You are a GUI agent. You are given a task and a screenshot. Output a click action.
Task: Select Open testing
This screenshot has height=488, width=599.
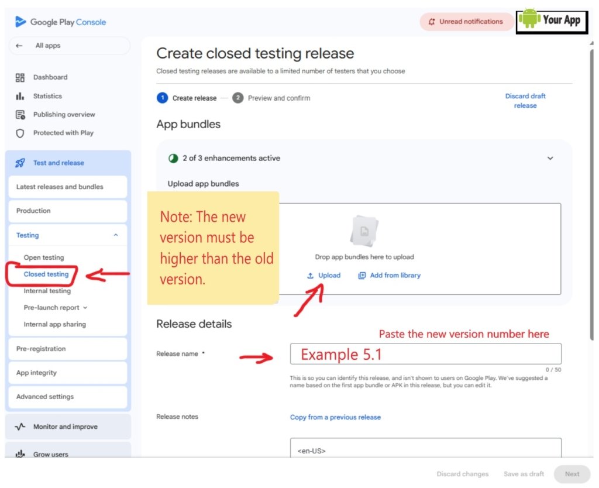(x=44, y=257)
